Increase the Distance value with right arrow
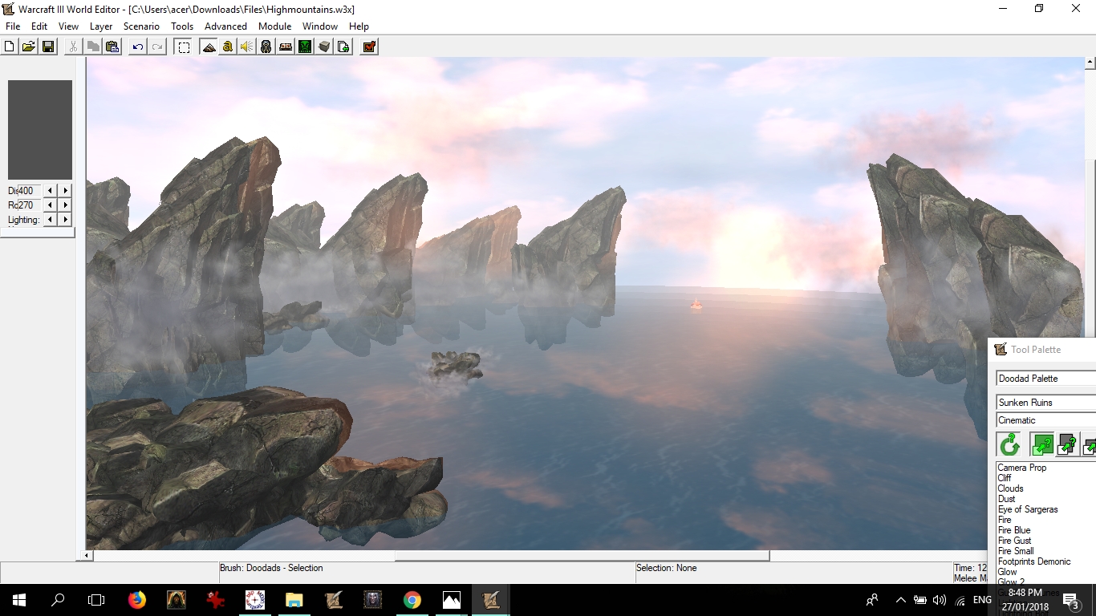Image resolution: width=1096 pixels, height=616 pixels. (65, 191)
